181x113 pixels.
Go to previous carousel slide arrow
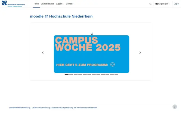click(x=43, y=52)
